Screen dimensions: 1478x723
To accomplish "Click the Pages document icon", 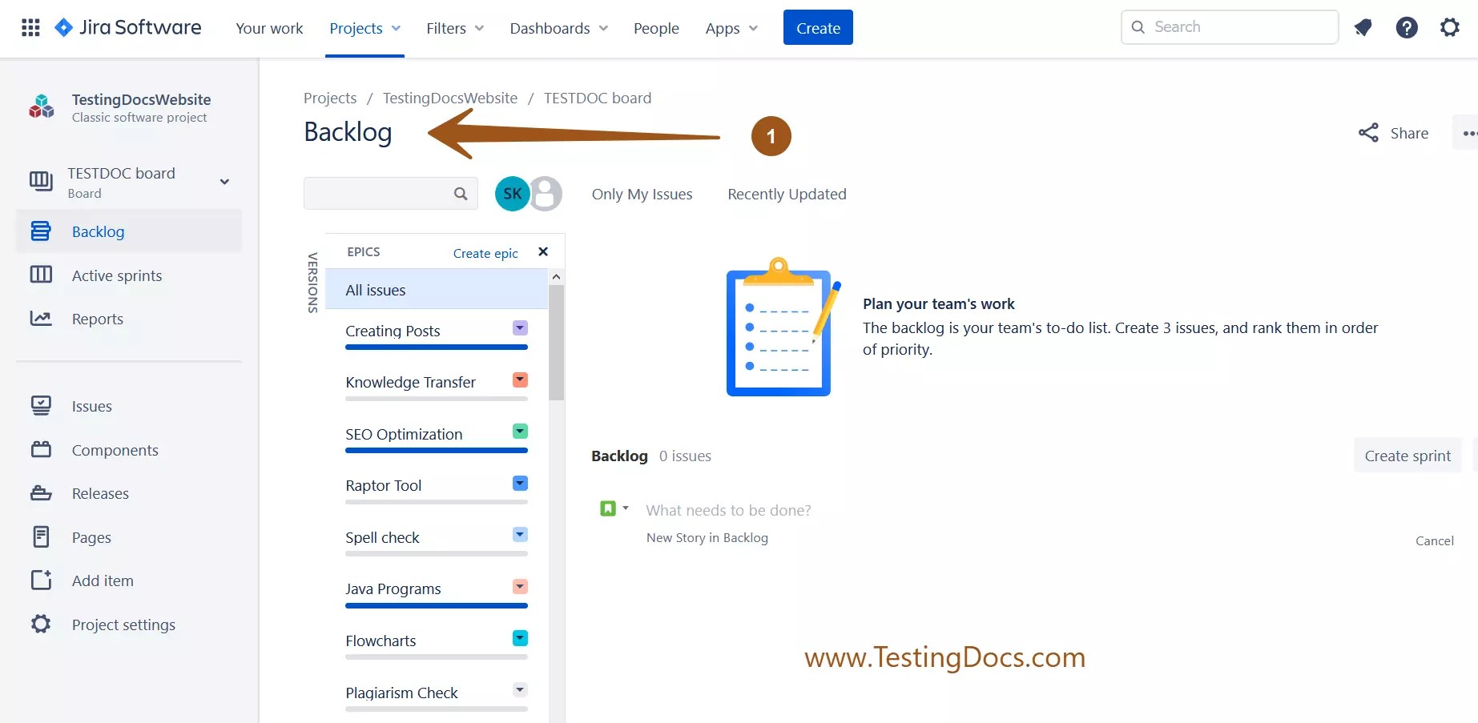I will click(x=41, y=536).
